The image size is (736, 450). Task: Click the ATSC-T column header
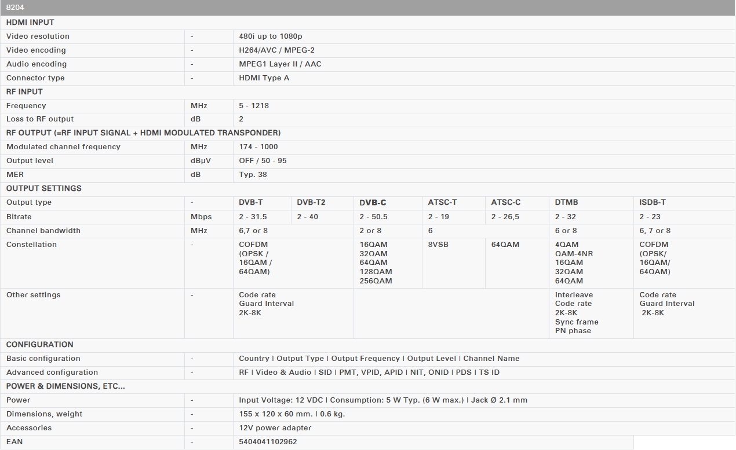tap(442, 202)
